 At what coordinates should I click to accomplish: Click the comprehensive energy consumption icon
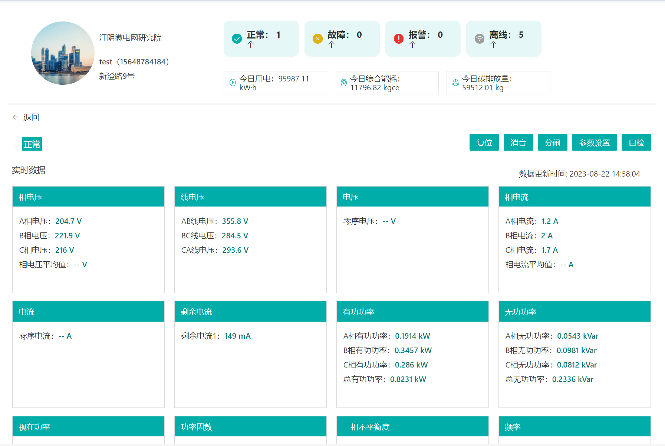pos(344,83)
